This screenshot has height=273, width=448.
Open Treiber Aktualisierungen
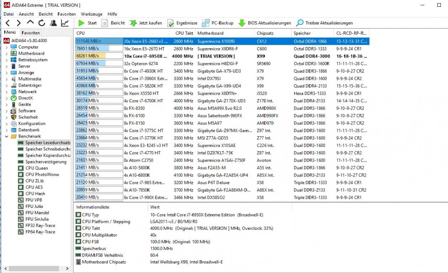pos(325,23)
